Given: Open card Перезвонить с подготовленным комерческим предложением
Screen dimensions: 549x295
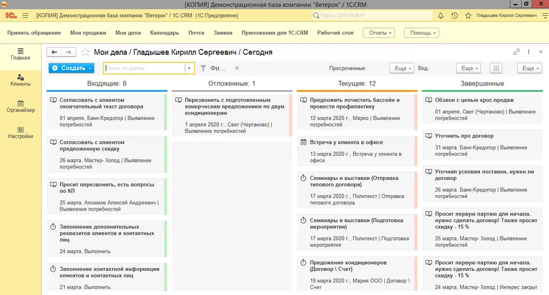Looking at the screenshot, I should point(232,115).
